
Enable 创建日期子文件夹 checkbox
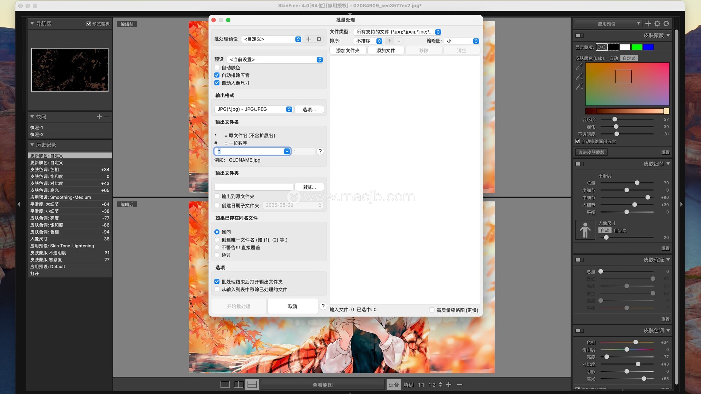point(217,205)
